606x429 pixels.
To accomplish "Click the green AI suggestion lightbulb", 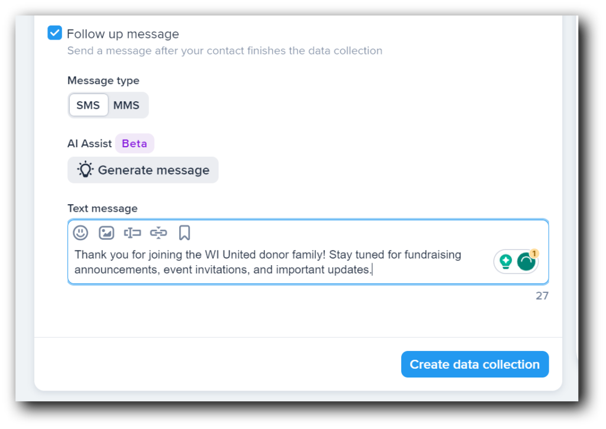I will coord(505,261).
